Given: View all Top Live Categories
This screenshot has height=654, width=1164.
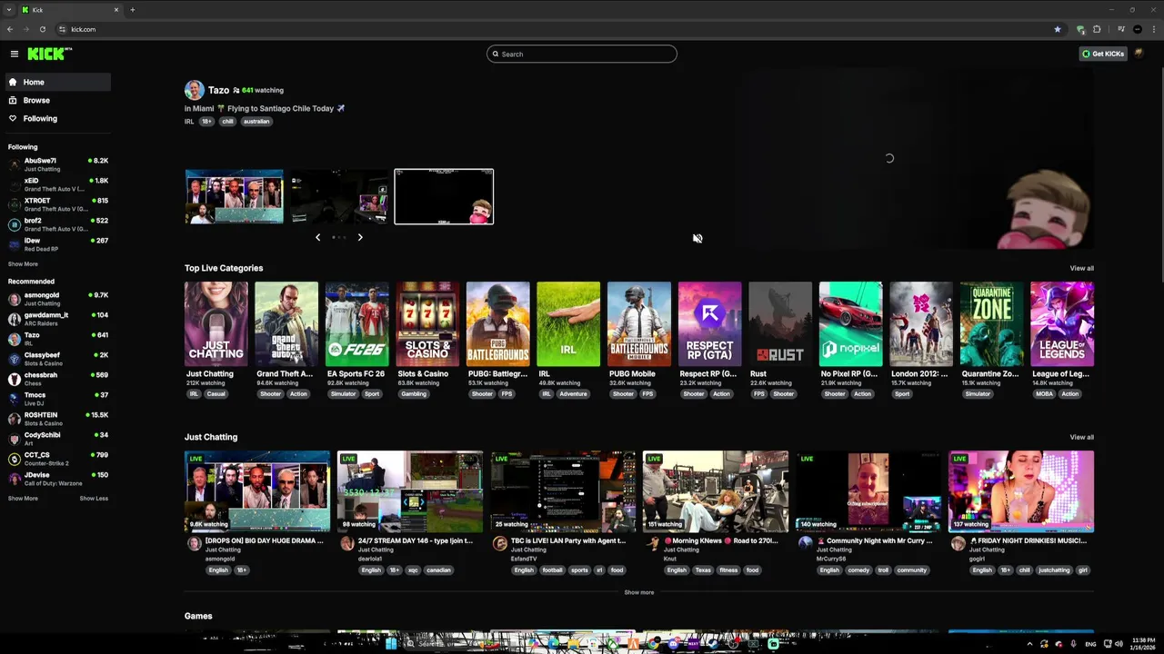Looking at the screenshot, I should pyautogui.click(x=1081, y=268).
